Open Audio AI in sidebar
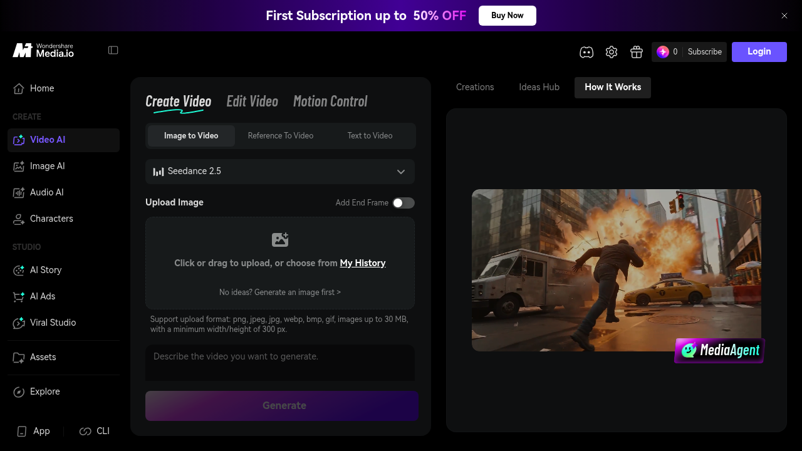This screenshot has height=451, width=802. pos(63,192)
